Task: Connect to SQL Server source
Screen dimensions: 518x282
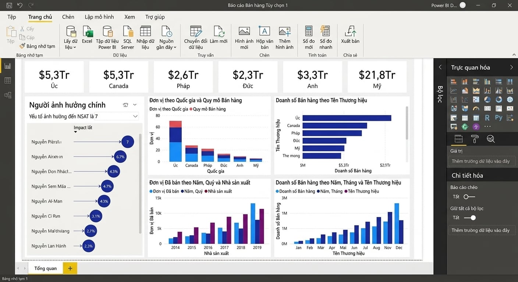Action: 128,37
